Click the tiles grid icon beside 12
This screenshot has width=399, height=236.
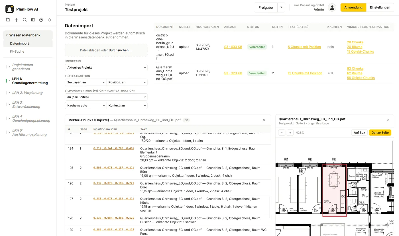pos(329,73)
